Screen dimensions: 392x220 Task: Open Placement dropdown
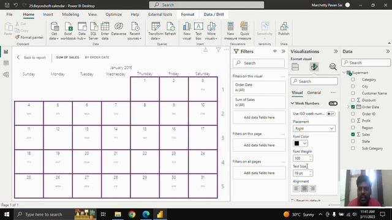click(x=314, y=128)
